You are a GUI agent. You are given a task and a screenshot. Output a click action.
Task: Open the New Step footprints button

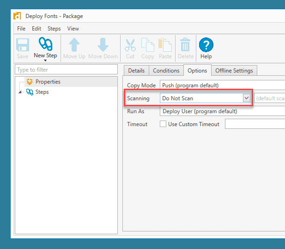click(x=45, y=48)
